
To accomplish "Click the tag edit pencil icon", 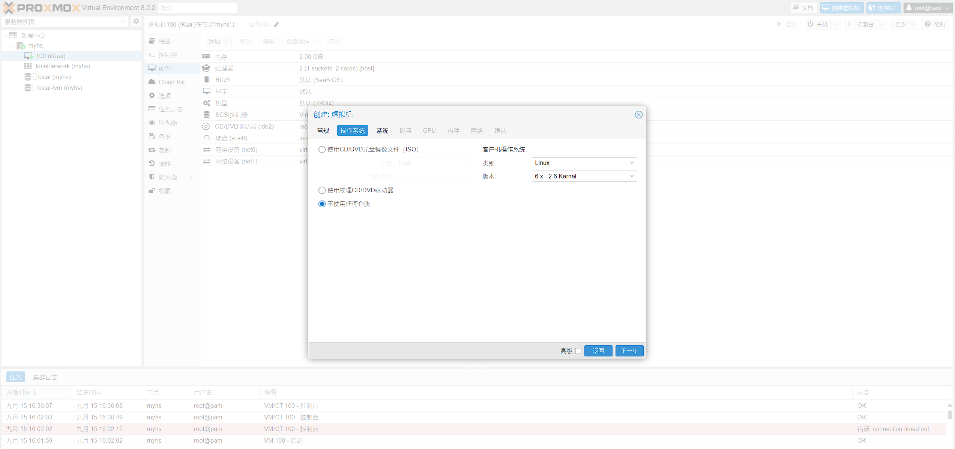I will (276, 24).
